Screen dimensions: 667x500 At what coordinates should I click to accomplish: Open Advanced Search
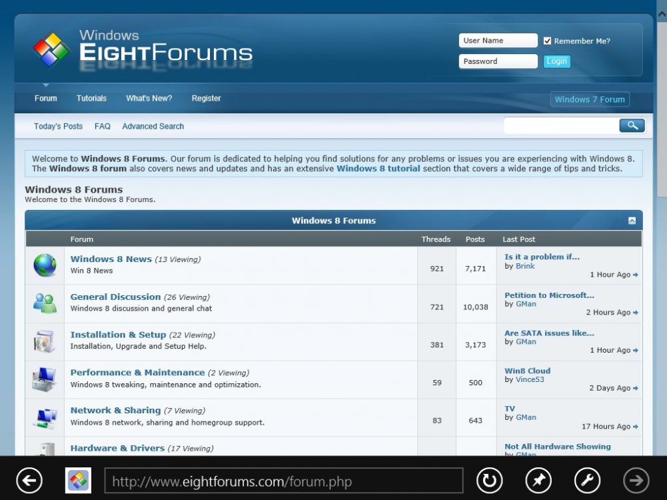coord(153,127)
